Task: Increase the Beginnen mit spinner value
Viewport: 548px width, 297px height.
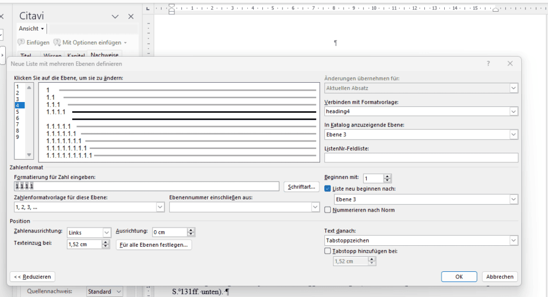Action: [387, 176]
